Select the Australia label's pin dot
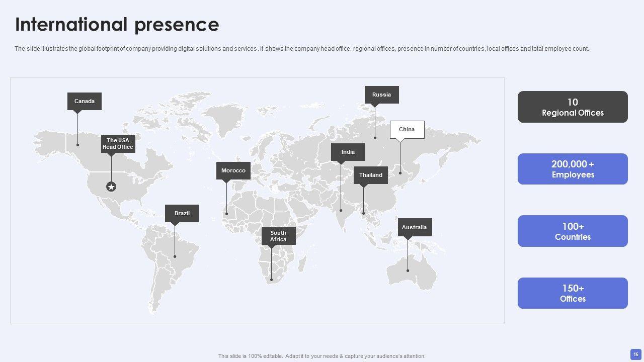The height and width of the screenshot is (362, 644). 408,270
